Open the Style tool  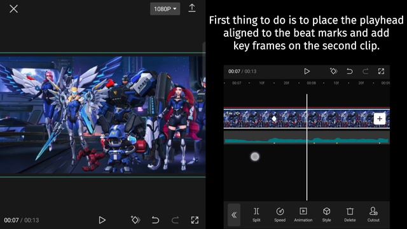(326, 215)
